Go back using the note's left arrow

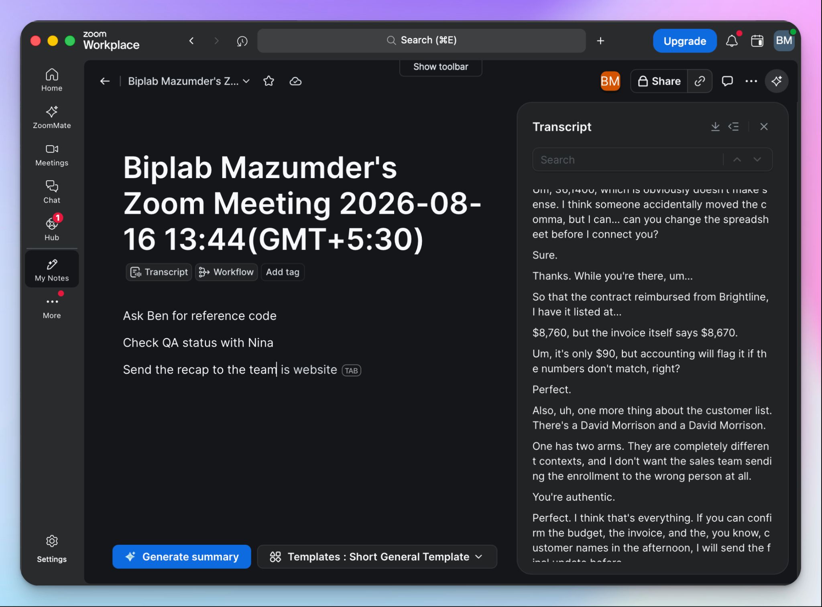pos(105,81)
